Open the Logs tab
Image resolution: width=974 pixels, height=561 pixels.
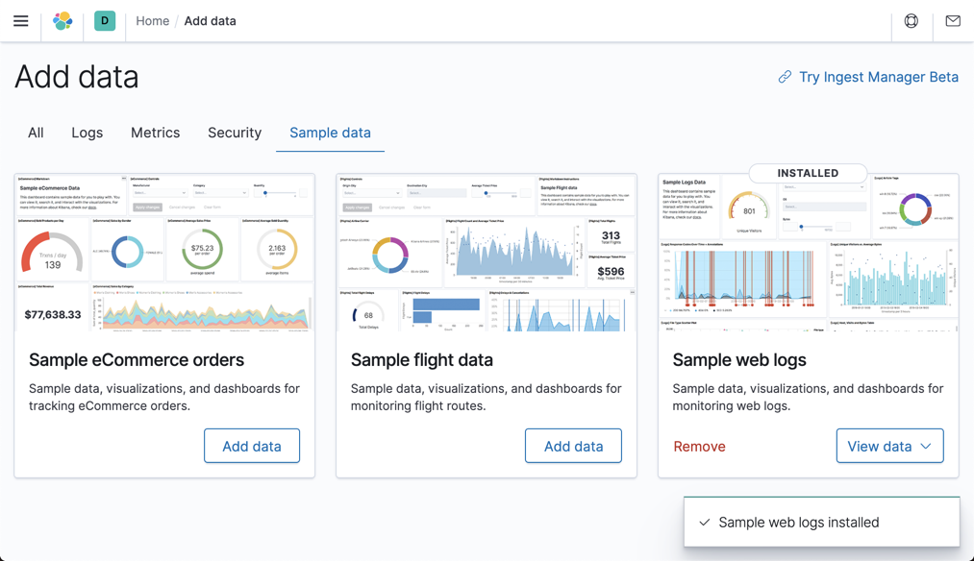coord(87,133)
